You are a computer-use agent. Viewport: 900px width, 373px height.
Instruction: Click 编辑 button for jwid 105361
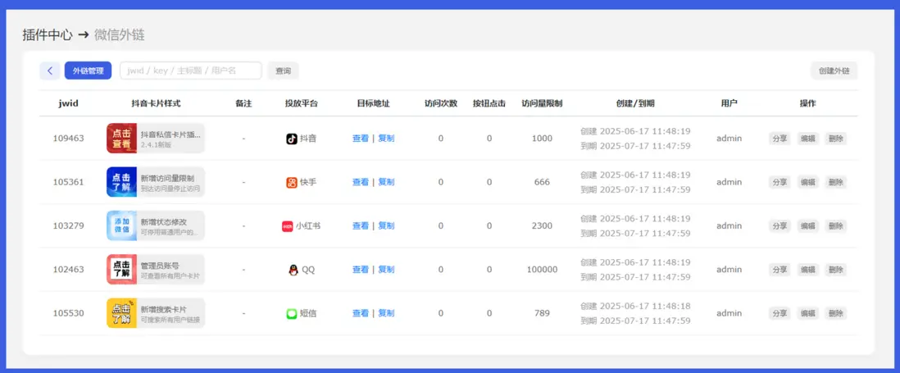click(808, 182)
